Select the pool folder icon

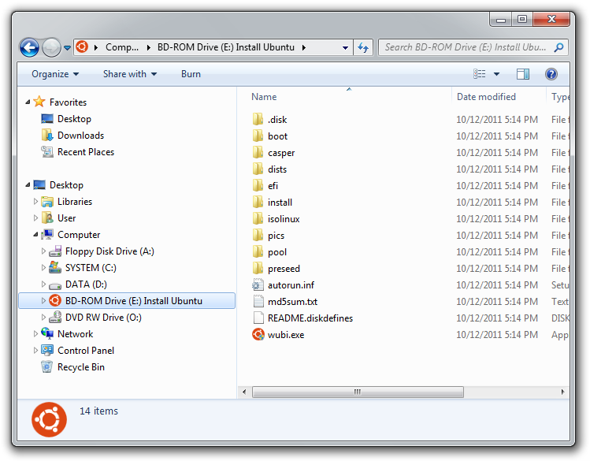258,251
